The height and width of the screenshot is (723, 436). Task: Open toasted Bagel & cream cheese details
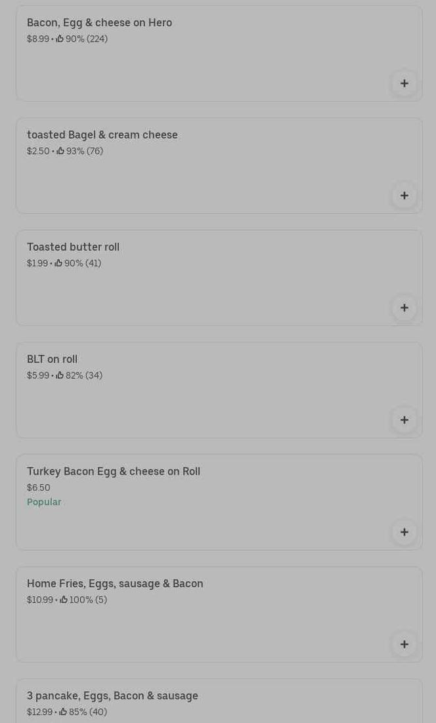tap(102, 134)
